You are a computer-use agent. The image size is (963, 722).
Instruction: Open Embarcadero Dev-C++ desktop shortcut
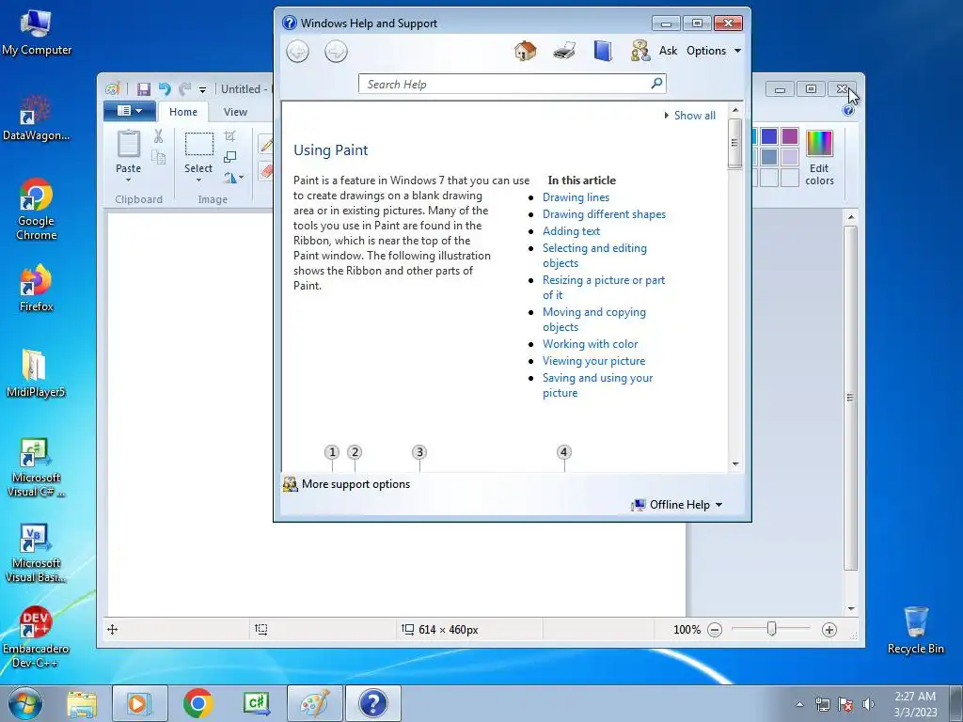tap(36, 637)
